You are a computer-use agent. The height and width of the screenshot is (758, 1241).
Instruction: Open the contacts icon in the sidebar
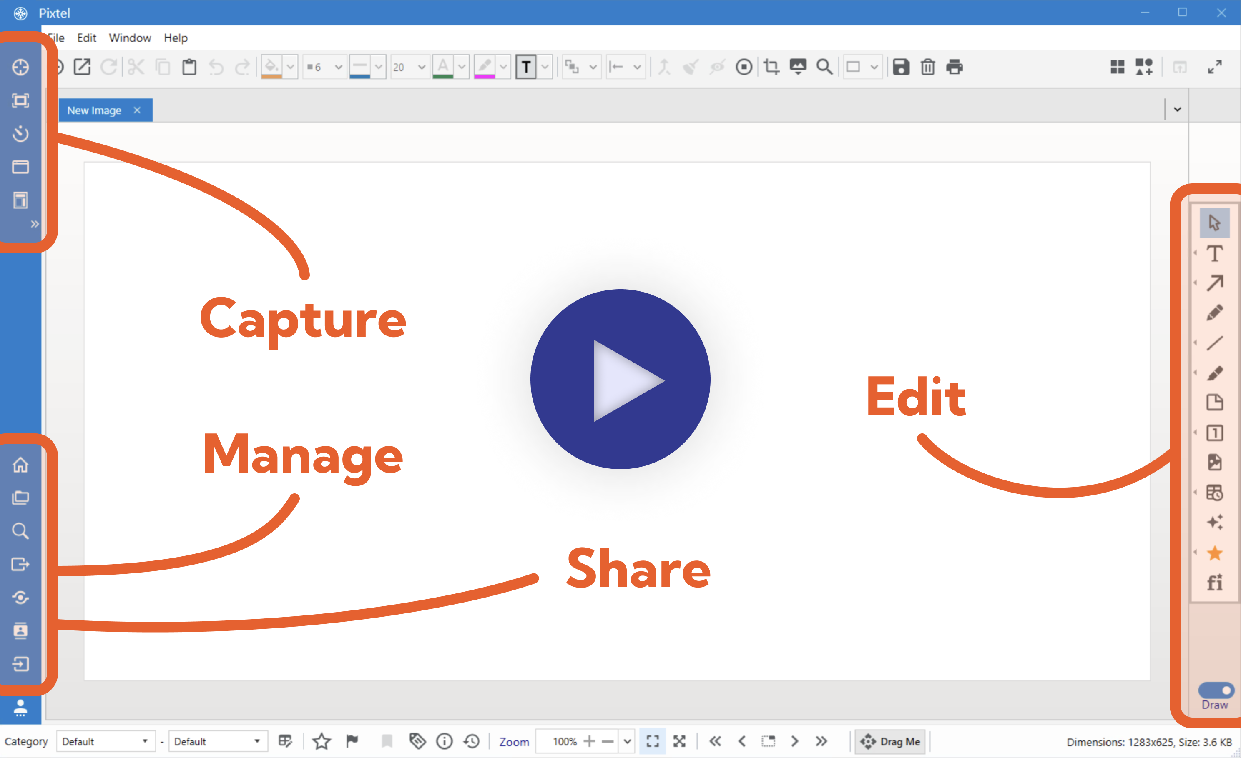click(20, 630)
